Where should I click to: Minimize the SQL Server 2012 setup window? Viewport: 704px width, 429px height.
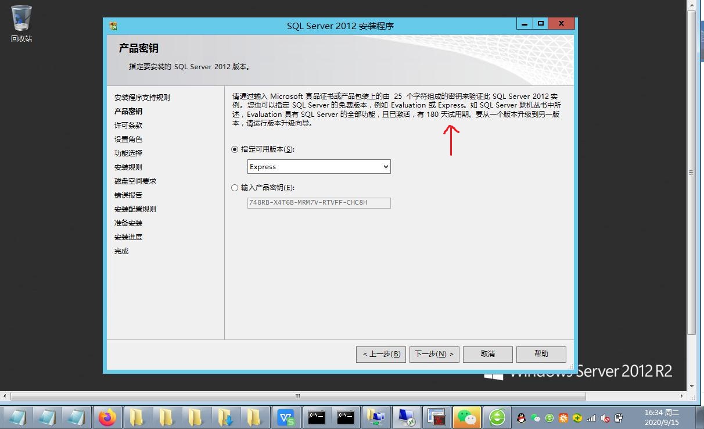click(x=525, y=24)
